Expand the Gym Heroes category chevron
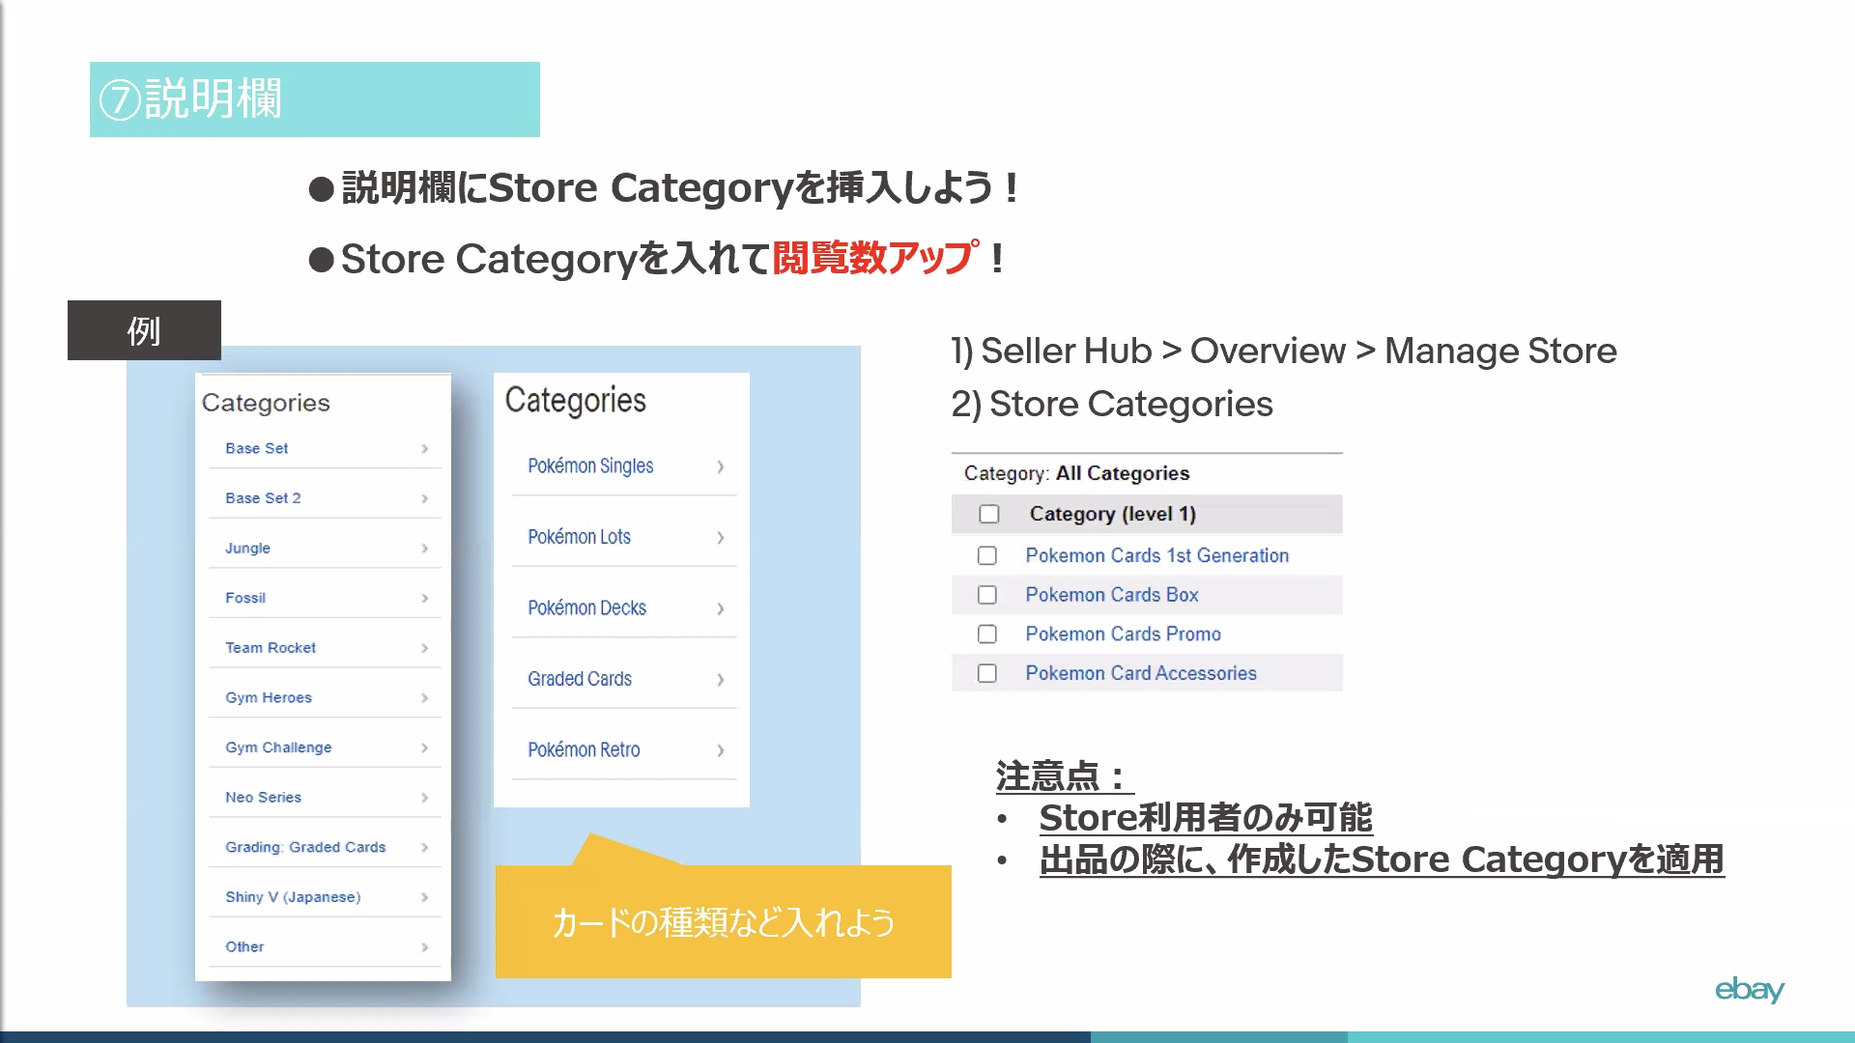Screen dimensions: 1855x1043 (x=424, y=698)
